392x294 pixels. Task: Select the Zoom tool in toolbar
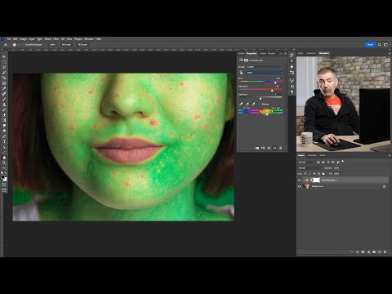tap(4, 163)
